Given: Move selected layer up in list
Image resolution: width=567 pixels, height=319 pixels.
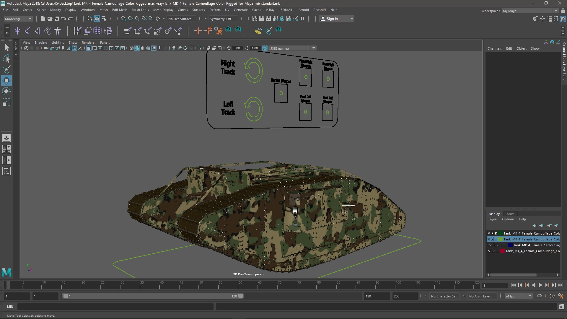Looking at the screenshot, I should point(535,225).
